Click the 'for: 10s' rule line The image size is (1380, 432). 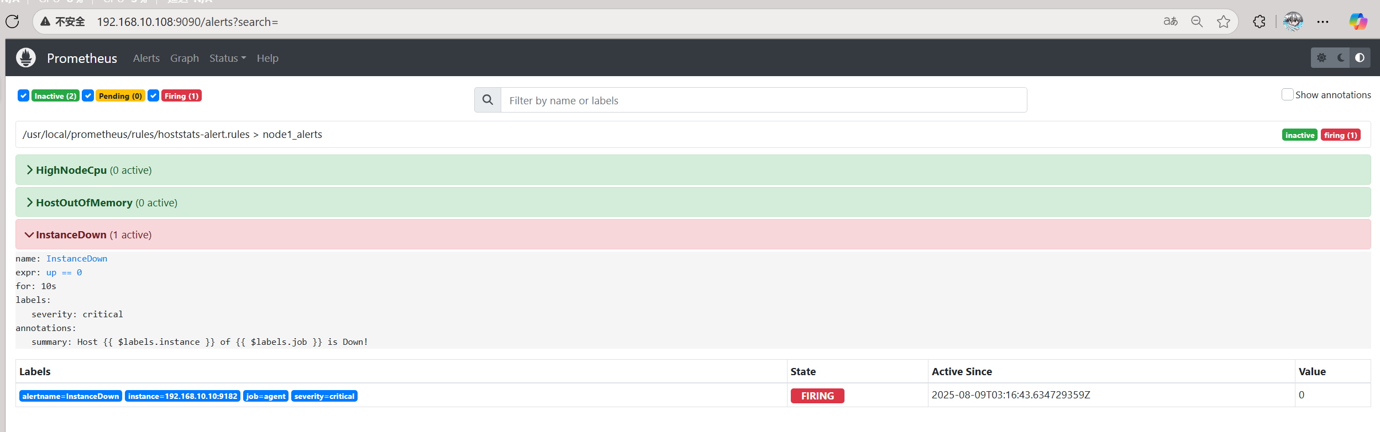(36, 286)
